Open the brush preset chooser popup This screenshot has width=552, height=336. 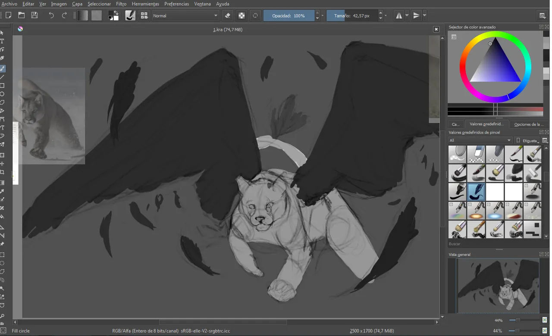click(144, 16)
